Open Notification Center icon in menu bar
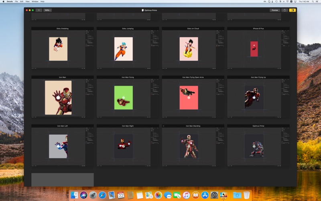 [318, 2]
